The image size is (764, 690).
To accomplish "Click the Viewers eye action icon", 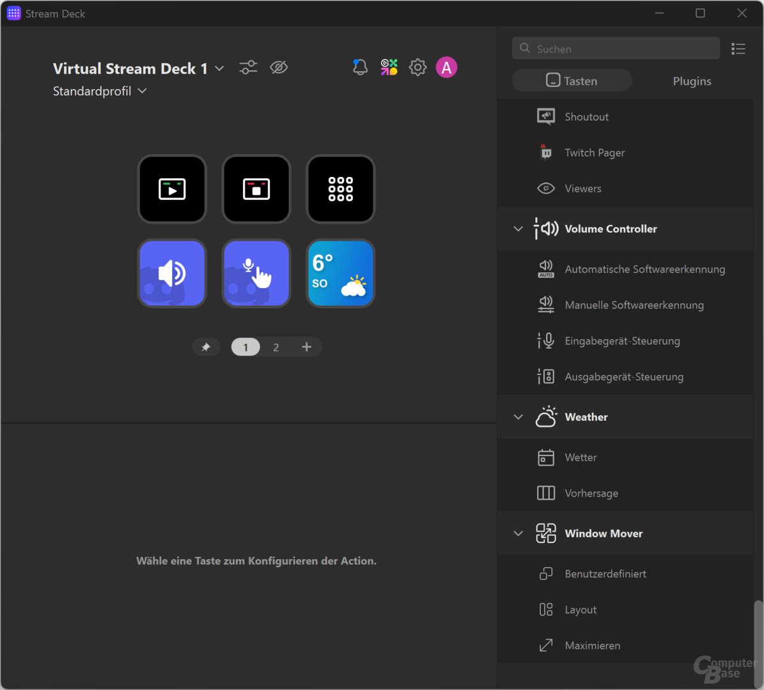I will tap(545, 188).
